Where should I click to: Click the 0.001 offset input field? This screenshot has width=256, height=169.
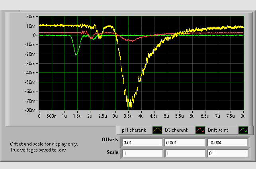click(184, 142)
